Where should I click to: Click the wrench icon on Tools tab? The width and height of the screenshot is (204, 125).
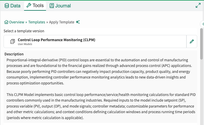pyautogui.click(x=29, y=5)
